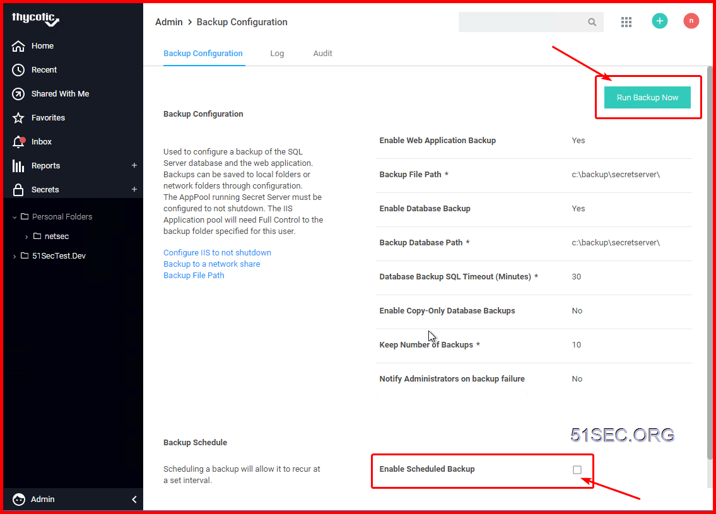Click the Secrets padlock icon
Image resolution: width=716 pixels, height=514 pixels.
click(x=18, y=190)
